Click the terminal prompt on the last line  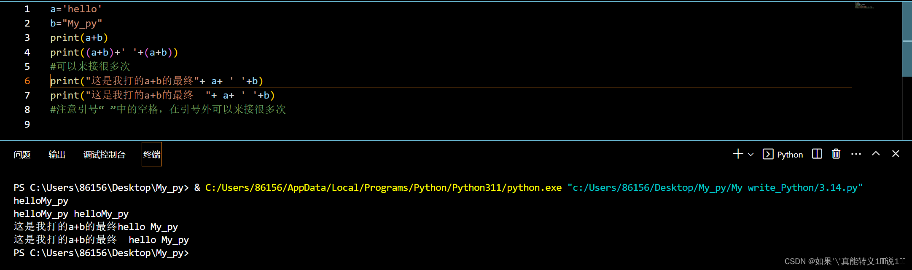point(101,253)
